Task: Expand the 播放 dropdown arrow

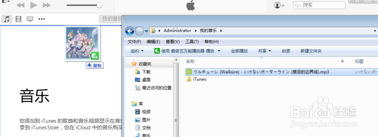Action: pos(218,51)
